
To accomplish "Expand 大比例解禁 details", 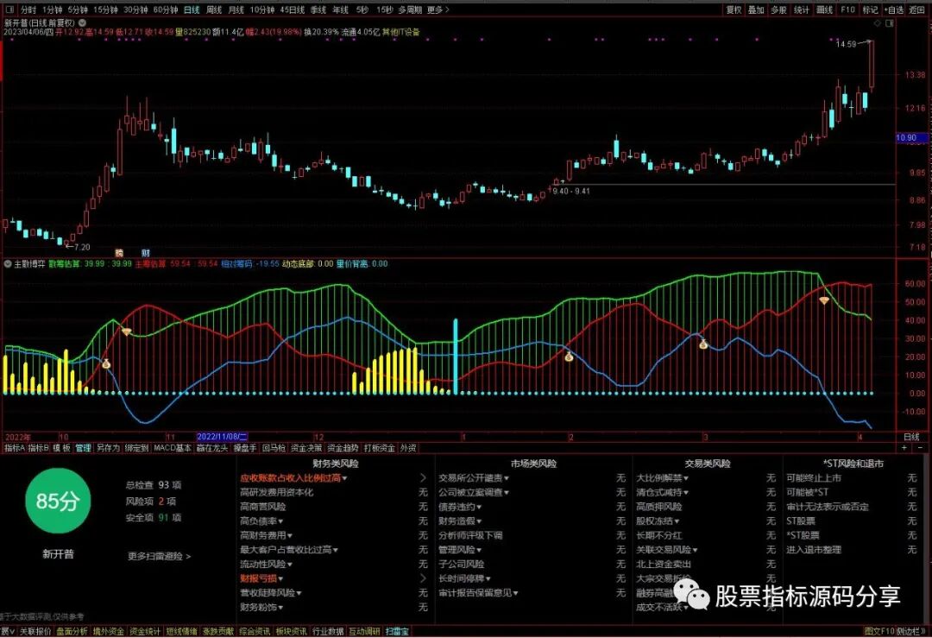I will pyautogui.click(x=686, y=478).
